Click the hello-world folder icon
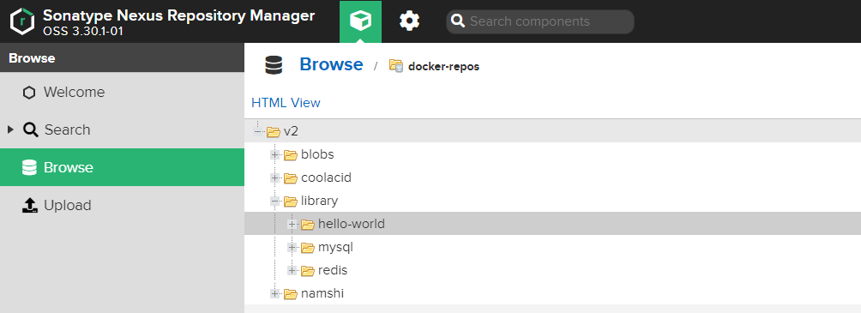This screenshot has width=861, height=313. coord(308,224)
